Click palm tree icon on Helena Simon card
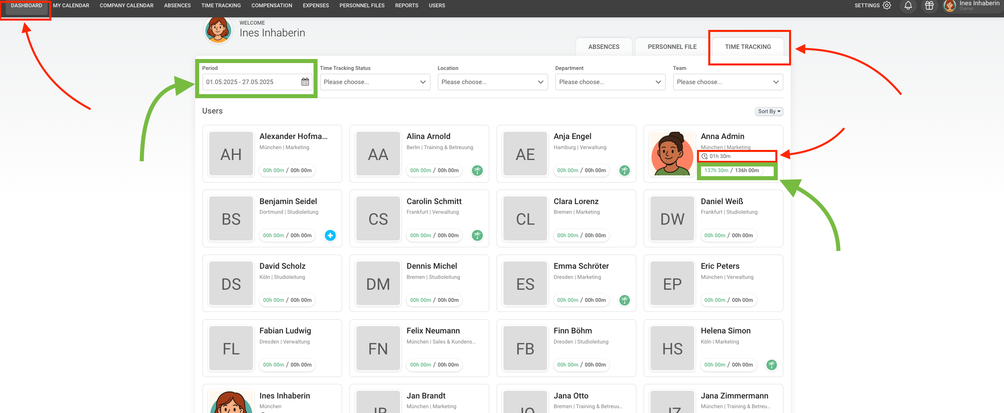 click(771, 365)
